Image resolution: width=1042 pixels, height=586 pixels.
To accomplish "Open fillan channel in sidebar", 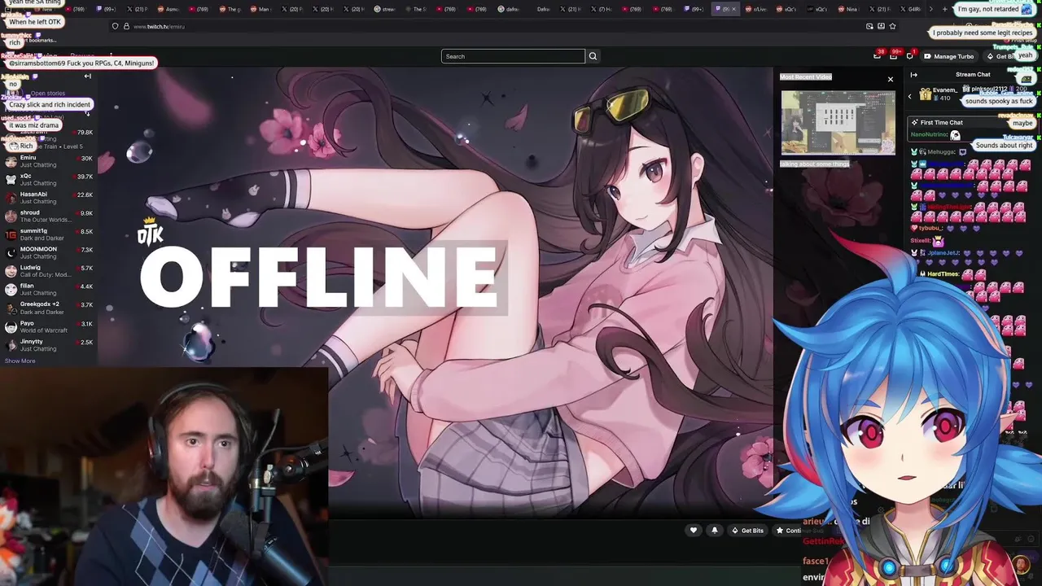I will (x=49, y=289).
